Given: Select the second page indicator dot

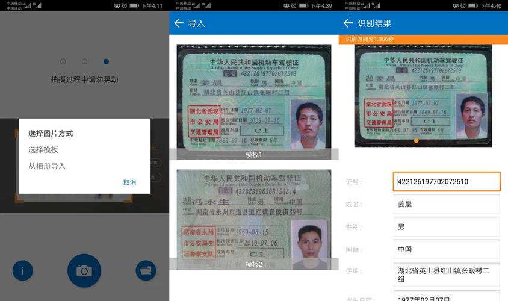Looking at the screenshot, I should click(84, 61).
